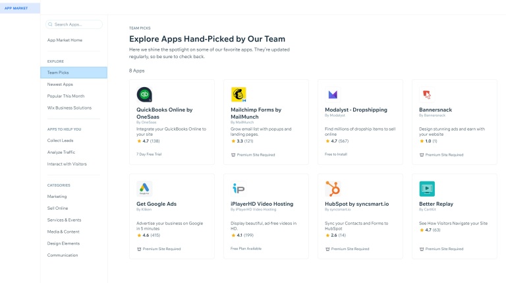Click the star rating of Mailchimp Forms

[x=242, y=141]
